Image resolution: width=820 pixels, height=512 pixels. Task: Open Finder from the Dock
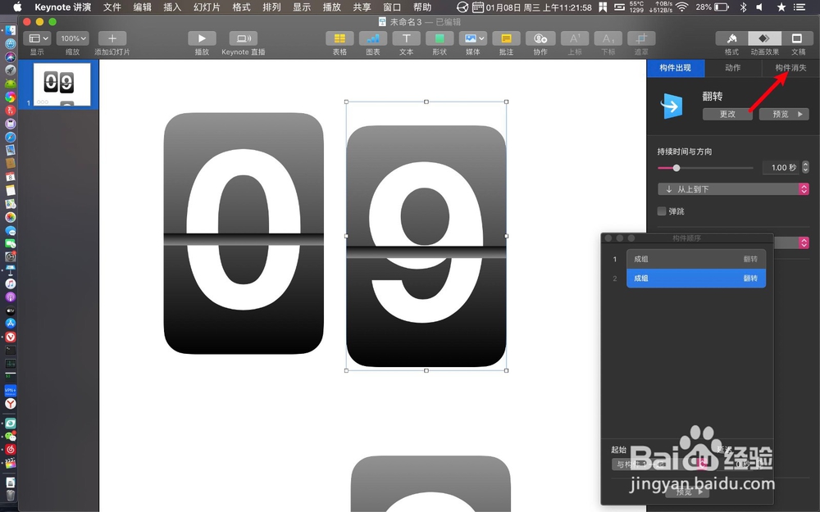pyautogui.click(x=11, y=30)
